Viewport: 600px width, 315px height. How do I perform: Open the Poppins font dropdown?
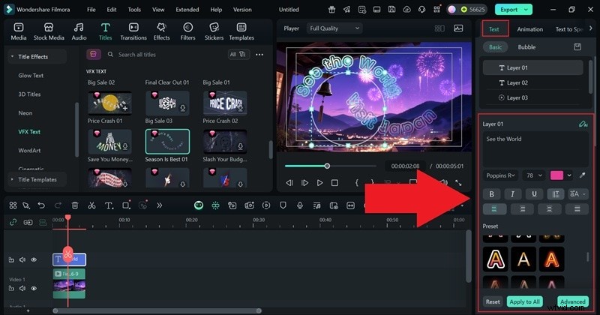pyautogui.click(x=500, y=175)
